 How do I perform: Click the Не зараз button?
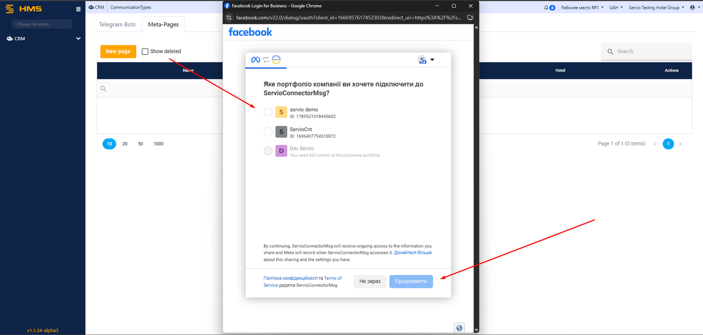pyautogui.click(x=369, y=281)
